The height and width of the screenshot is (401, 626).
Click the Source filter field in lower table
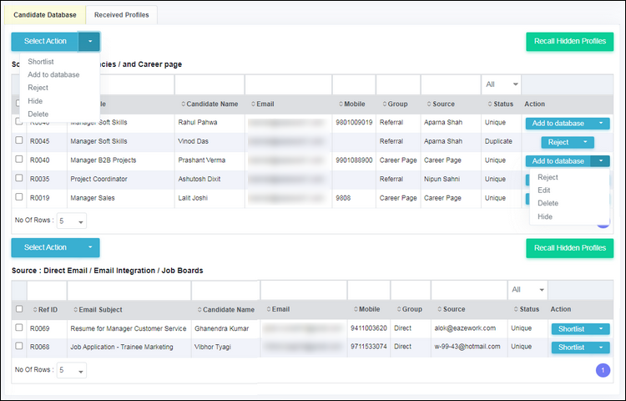click(469, 291)
